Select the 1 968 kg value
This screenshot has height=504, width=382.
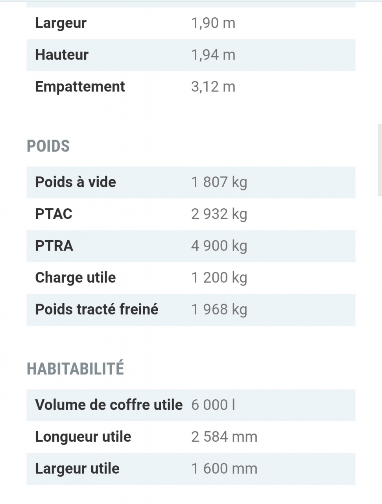219,309
